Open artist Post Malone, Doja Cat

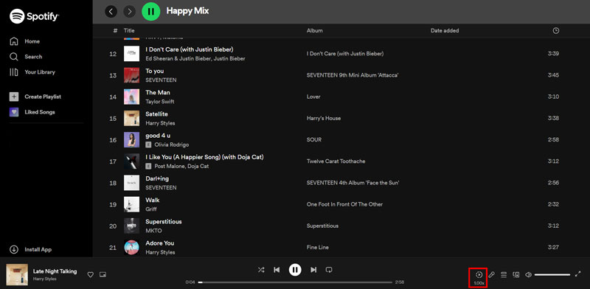pos(181,167)
